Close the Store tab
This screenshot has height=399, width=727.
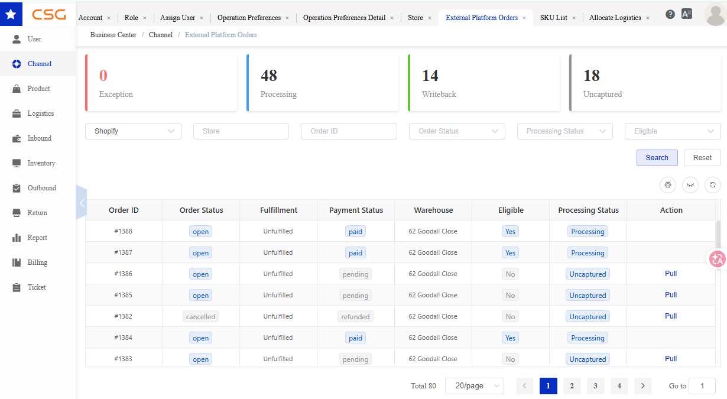[430, 18]
